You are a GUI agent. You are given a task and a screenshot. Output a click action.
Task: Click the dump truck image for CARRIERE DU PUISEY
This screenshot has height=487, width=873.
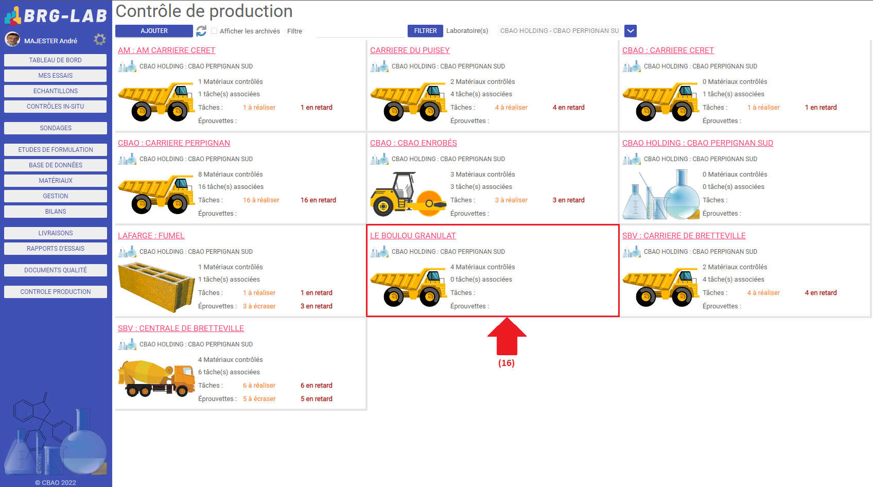pyautogui.click(x=408, y=101)
